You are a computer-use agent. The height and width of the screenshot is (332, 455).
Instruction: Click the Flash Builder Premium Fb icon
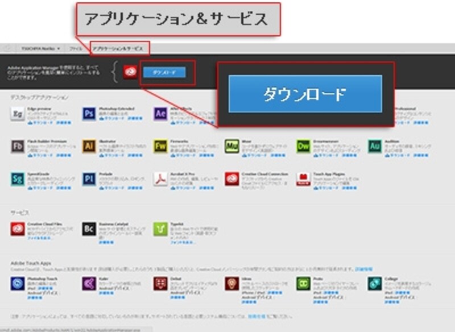[x=18, y=147]
